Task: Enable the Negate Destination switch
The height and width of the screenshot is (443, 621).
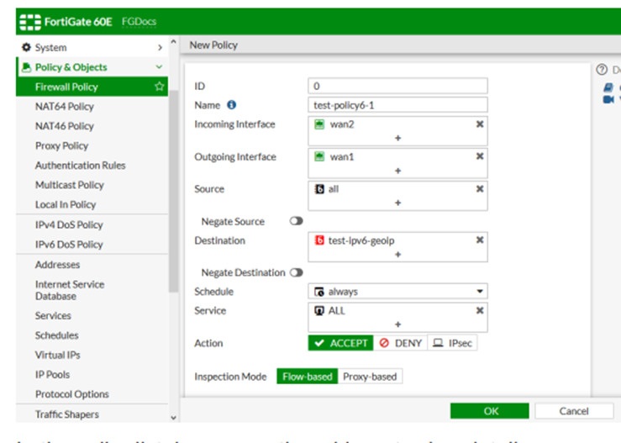Action: tap(296, 272)
